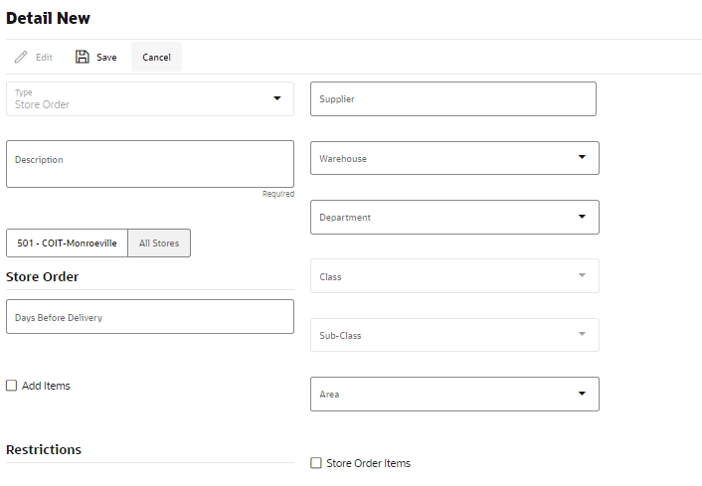Screen dimensions: 702x486
Task: Open the Class dropdown
Action: coord(454,276)
